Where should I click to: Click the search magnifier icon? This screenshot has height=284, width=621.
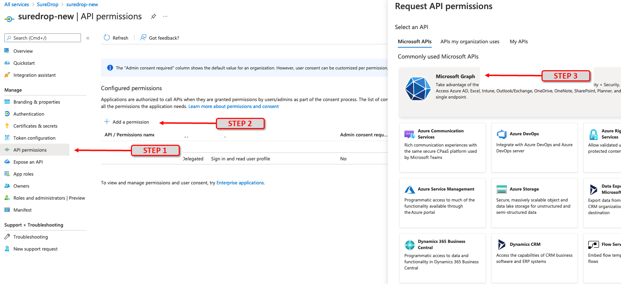[x=9, y=38]
